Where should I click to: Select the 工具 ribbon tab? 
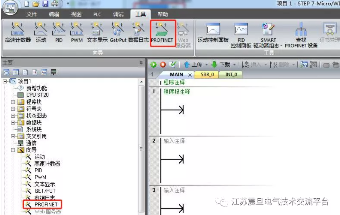[141, 14]
